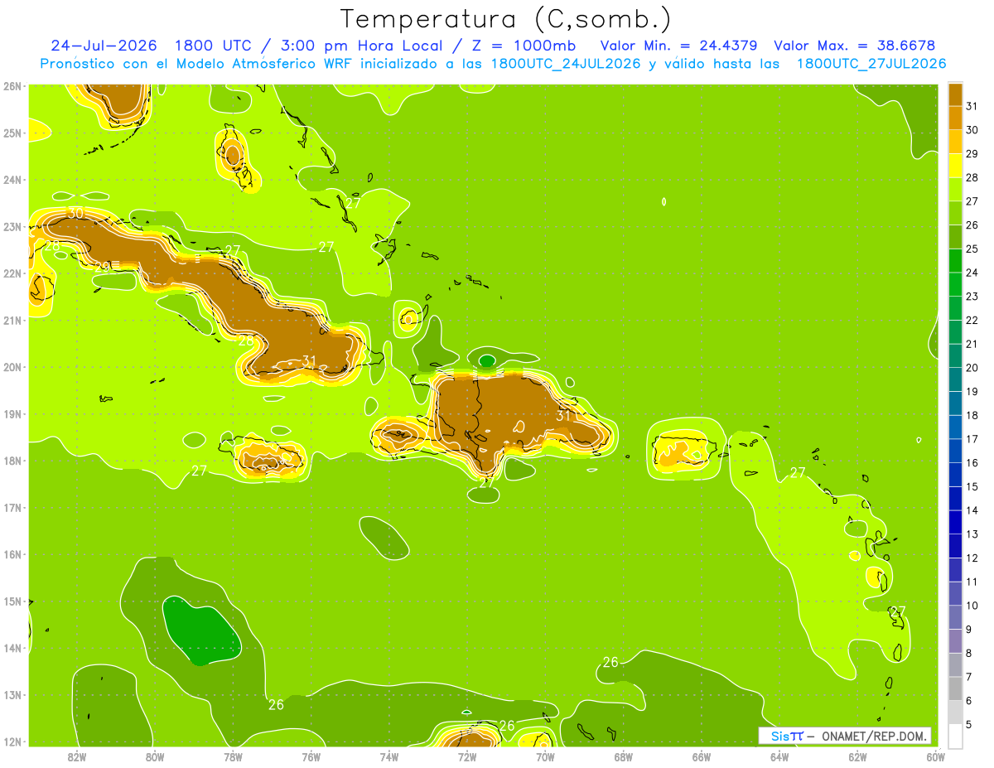Click the "80W" longitude axis label
Screen dimensions: 994x768
(155, 756)
